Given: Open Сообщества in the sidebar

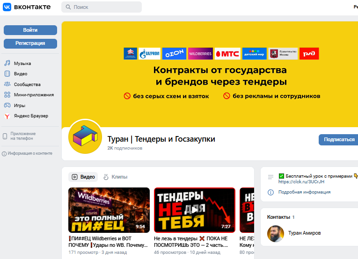Looking at the screenshot, I should 27,85.
